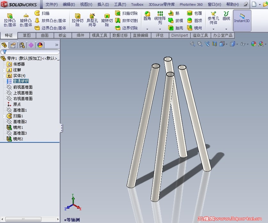This screenshot has height=223, width=268.
Task: Switch to the 评估 evaluate tab
Action: (160, 35)
